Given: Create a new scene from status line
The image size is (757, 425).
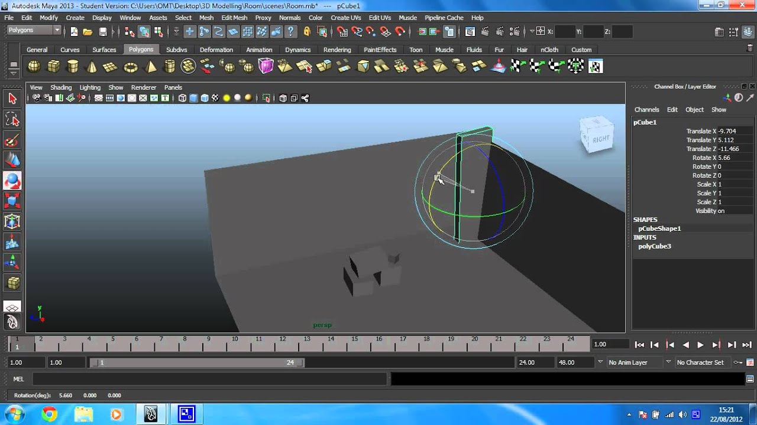Looking at the screenshot, I should 74,32.
